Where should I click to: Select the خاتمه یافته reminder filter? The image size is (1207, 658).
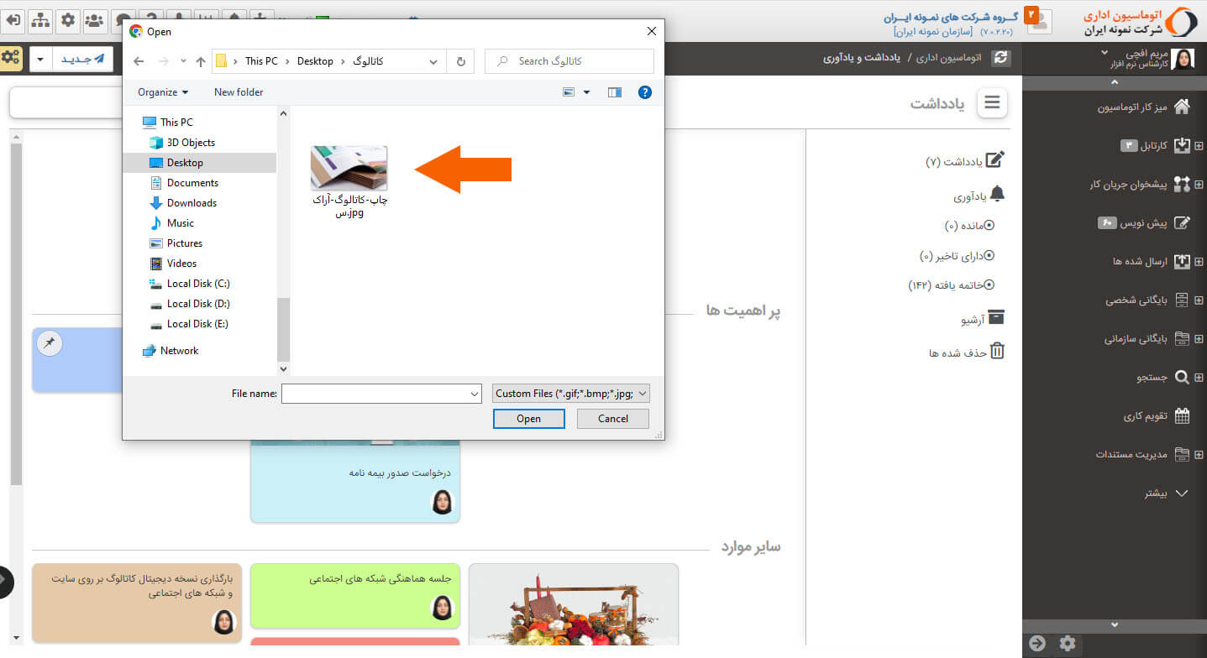click(989, 285)
